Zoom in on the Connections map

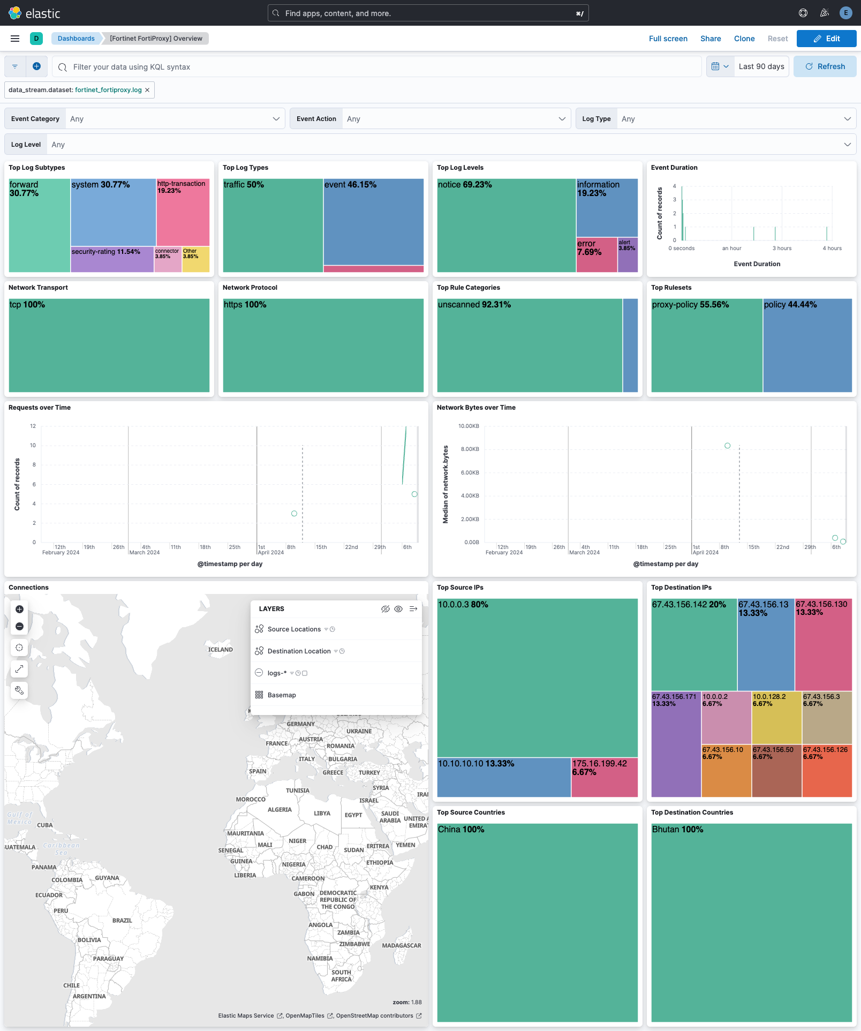(19, 609)
